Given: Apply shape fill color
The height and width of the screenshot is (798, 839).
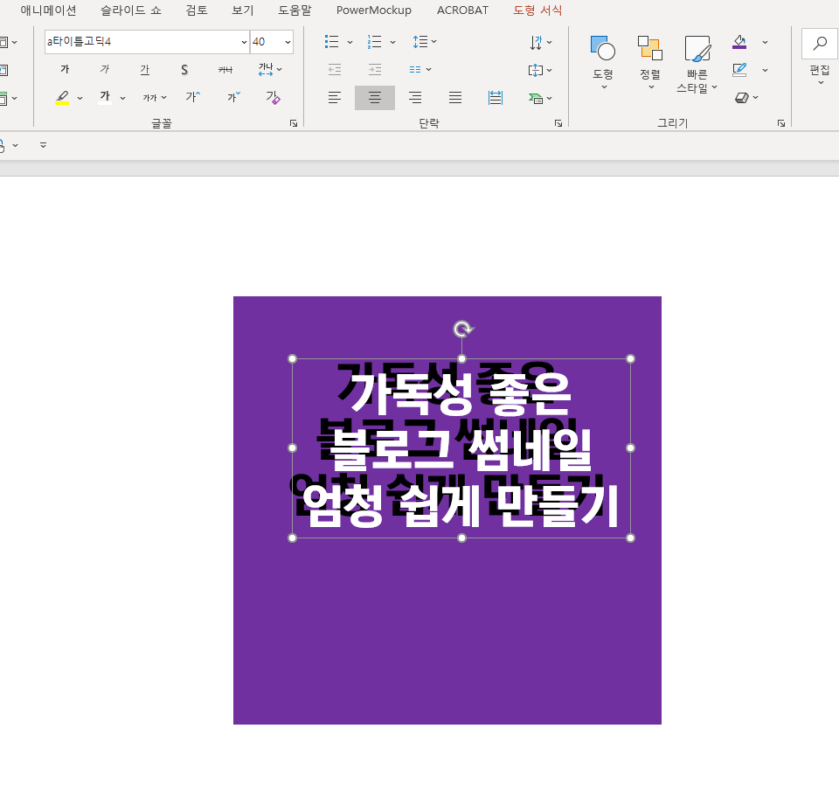Looking at the screenshot, I should (x=739, y=42).
